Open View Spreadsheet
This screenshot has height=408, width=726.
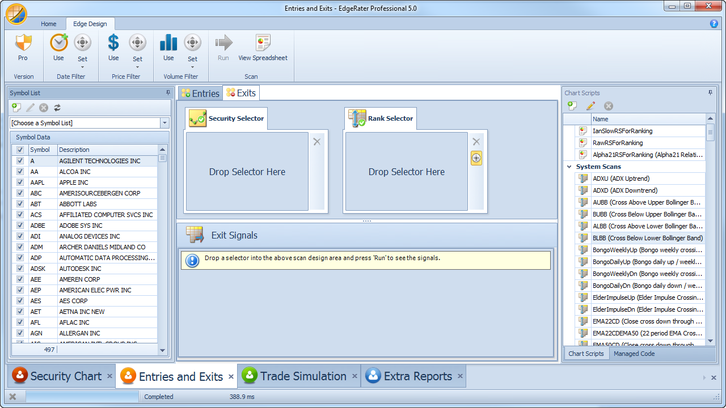[x=263, y=48]
